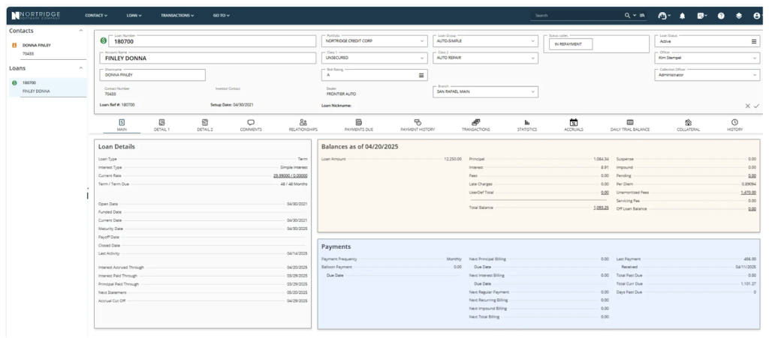This screenshot has height=338, width=769.
Task: Open the Branch dropdown
Action: pos(486,91)
